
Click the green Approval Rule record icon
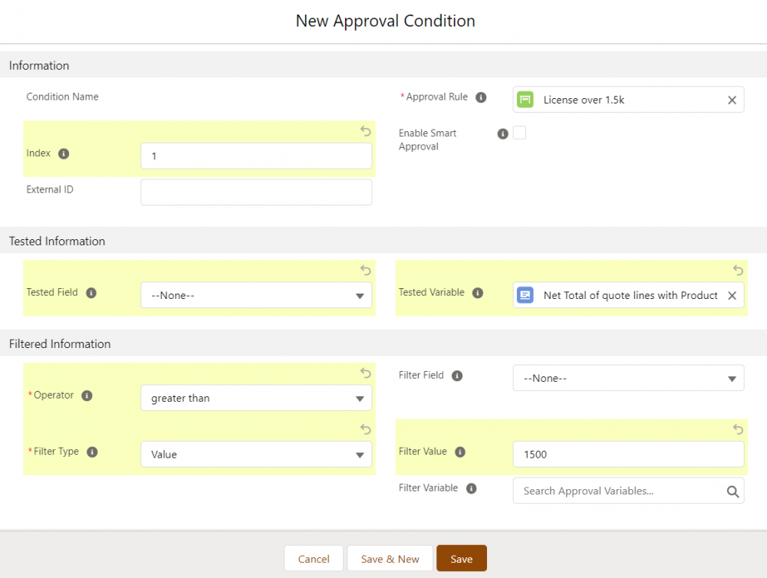(525, 100)
